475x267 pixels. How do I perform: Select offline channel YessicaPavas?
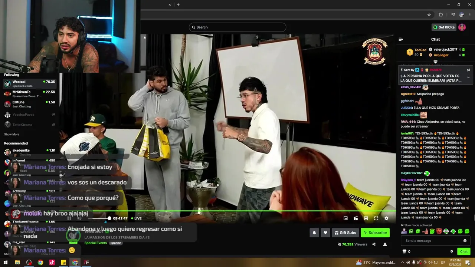tap(30, 115)
